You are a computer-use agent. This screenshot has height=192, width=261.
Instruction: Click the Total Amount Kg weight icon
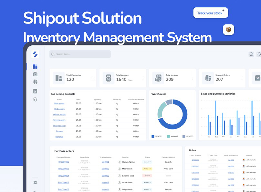(x=108, y=78)
